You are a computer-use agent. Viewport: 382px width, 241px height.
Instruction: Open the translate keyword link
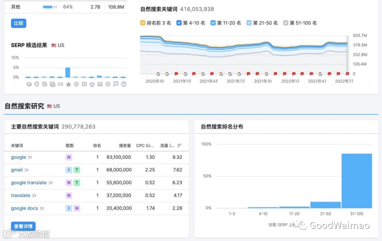pos(21,195)
